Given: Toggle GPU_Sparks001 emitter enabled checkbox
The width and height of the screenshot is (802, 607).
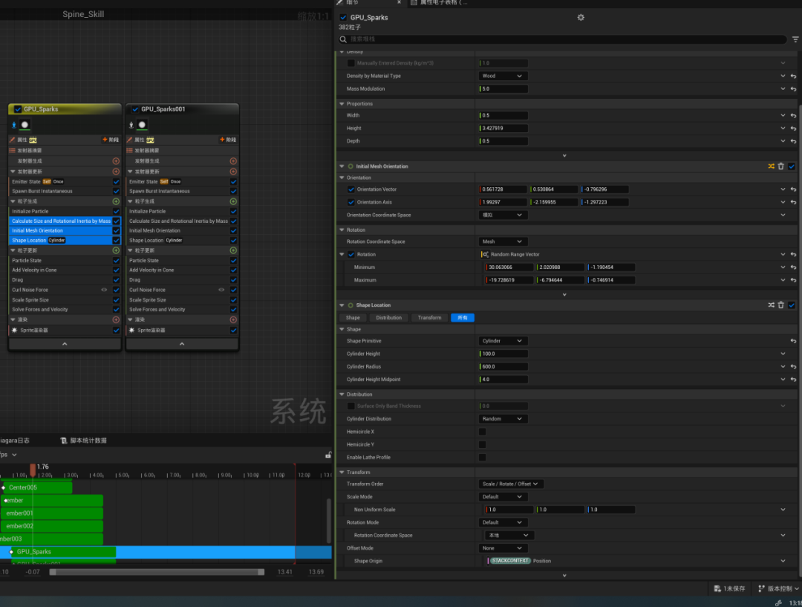Looking at the screenshot, I should click(136, 109).
